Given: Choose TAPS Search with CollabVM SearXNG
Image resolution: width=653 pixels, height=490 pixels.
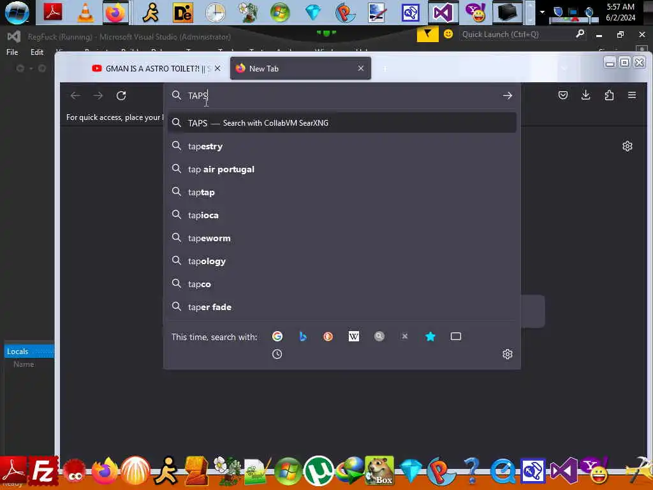Looking at the screenshot, I should tap(342, 123).
